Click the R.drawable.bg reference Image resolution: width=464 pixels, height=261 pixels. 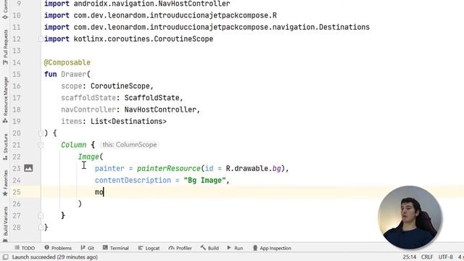(x=253, y=168)
